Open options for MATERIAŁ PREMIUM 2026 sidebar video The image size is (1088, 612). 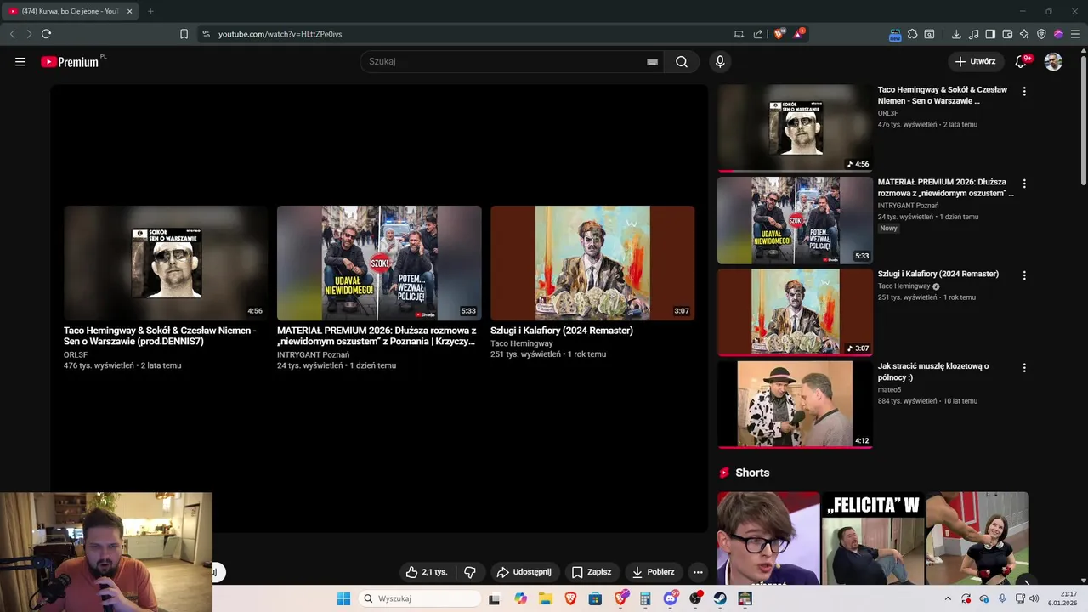[1024, 184]
